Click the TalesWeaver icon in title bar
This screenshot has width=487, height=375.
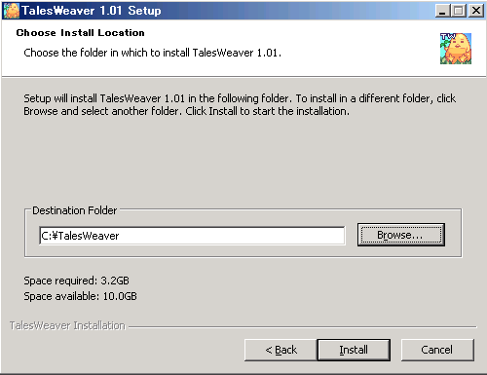click(x=12, y=11)
